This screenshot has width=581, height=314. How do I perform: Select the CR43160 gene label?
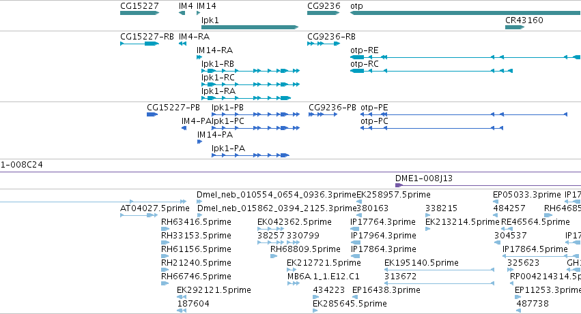click(524, 20)
